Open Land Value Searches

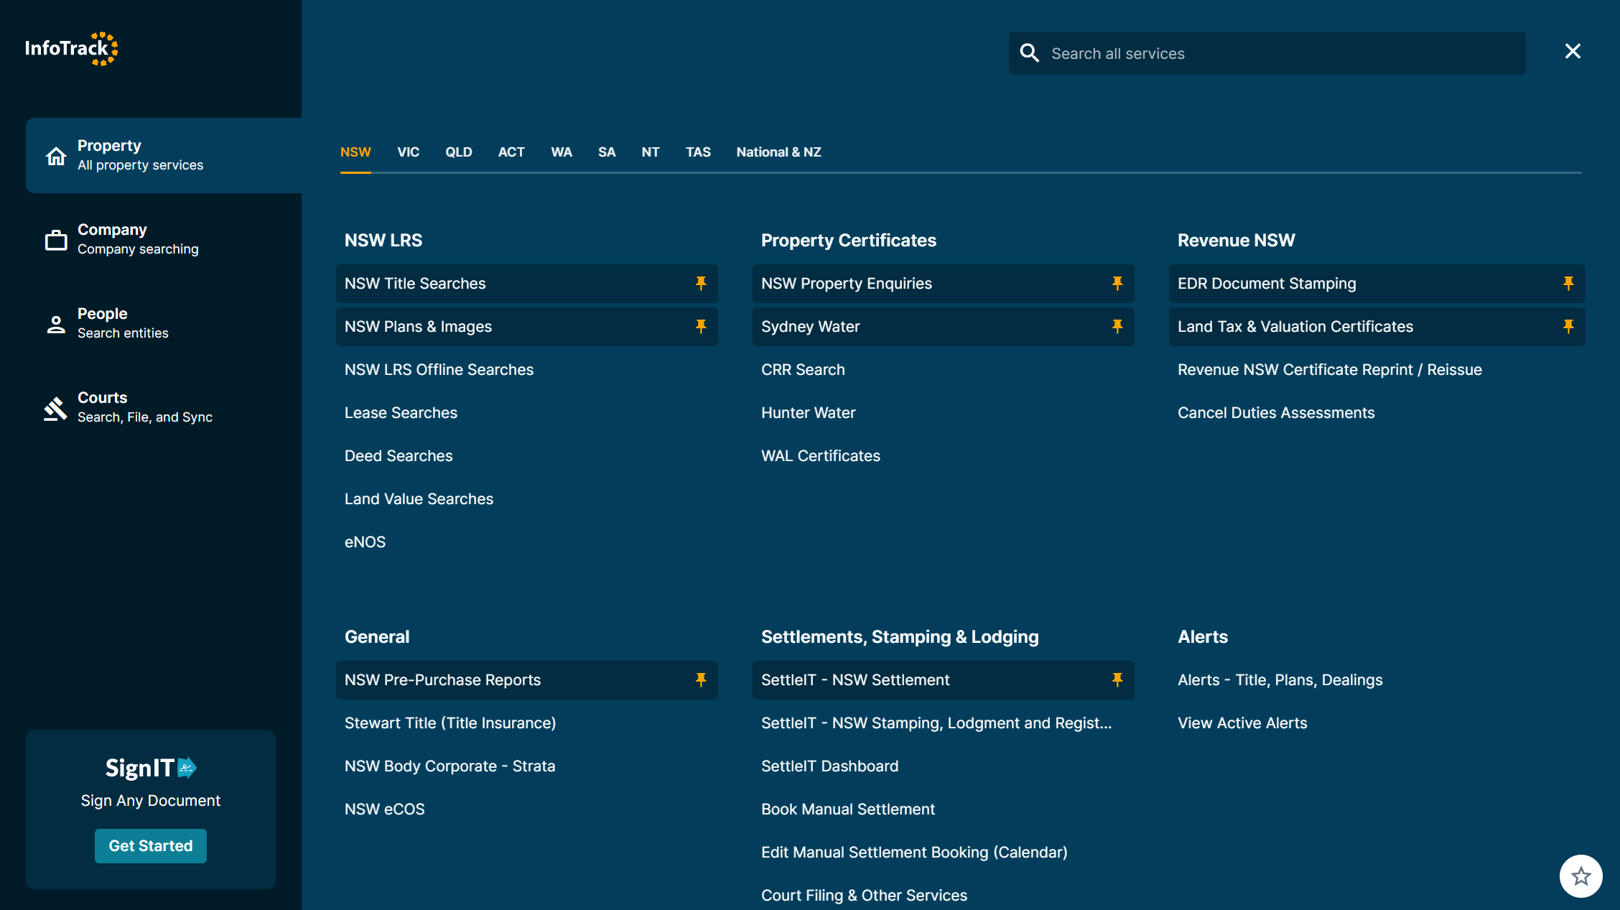(x=419, y=499)
